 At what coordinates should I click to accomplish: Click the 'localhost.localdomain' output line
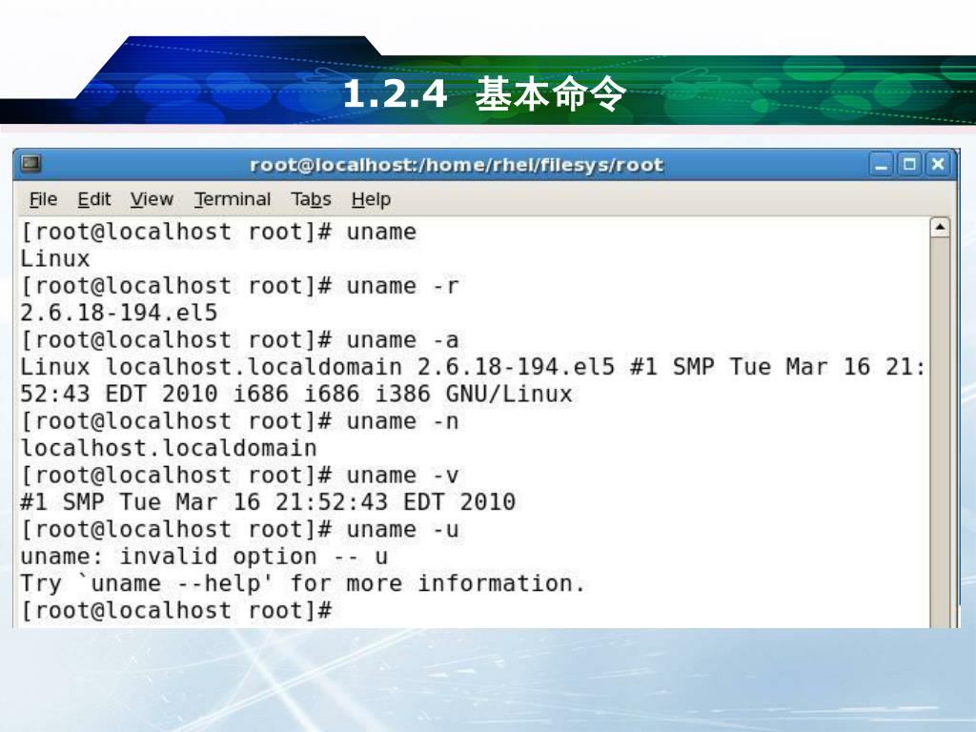[x=169, y=448]
